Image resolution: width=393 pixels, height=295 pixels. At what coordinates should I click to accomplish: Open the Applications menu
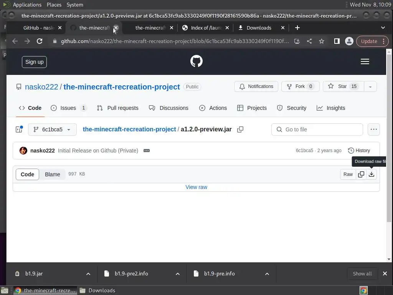point(27,5)
